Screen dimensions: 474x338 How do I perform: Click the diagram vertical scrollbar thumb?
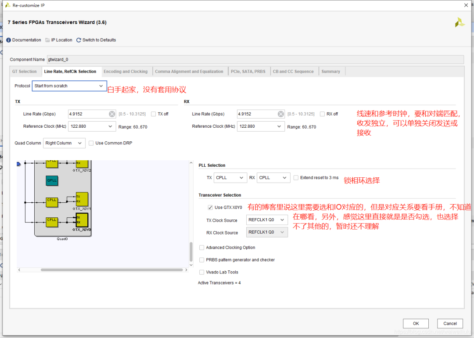(191, 252)
